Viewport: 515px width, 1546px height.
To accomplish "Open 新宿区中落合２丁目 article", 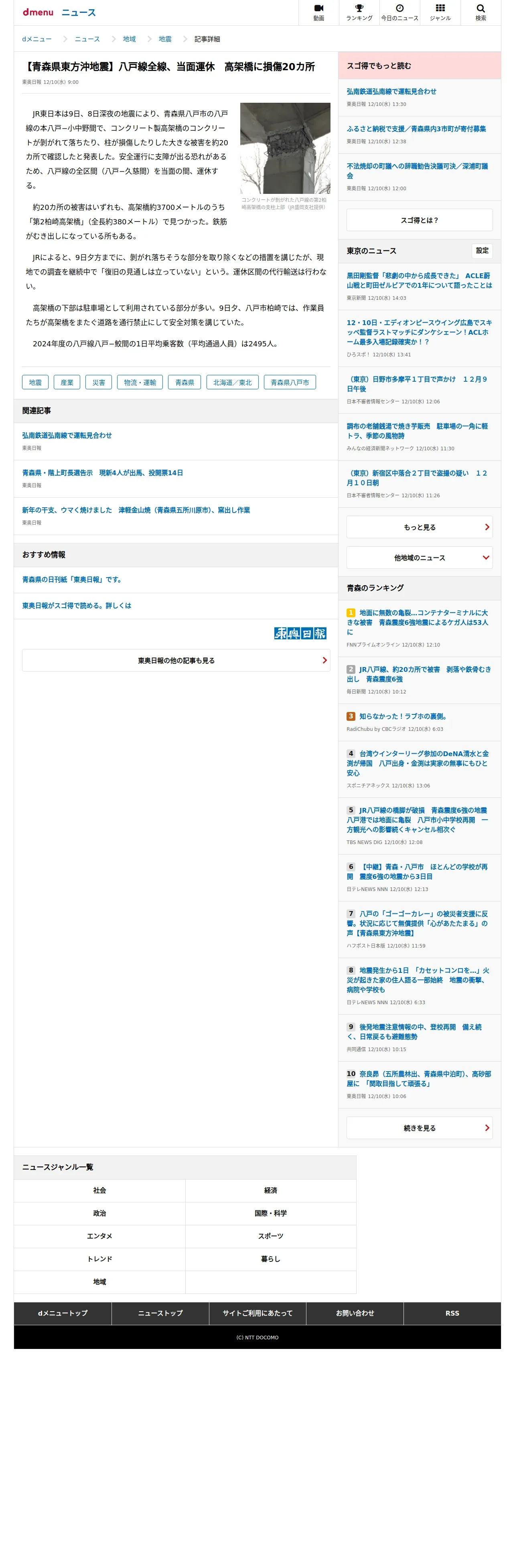I will pos(417,478).
